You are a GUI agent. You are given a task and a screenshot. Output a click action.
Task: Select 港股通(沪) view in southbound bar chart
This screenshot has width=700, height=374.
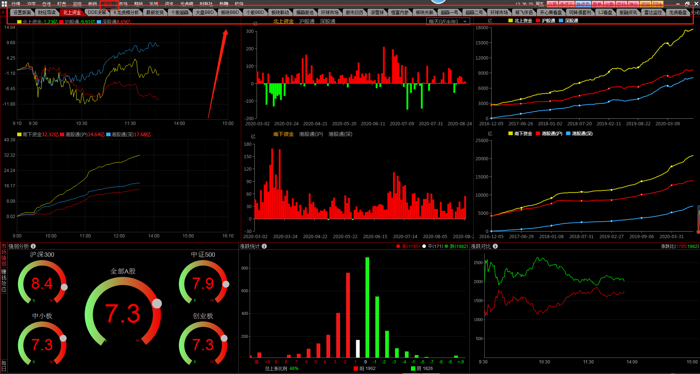point(311,134)
